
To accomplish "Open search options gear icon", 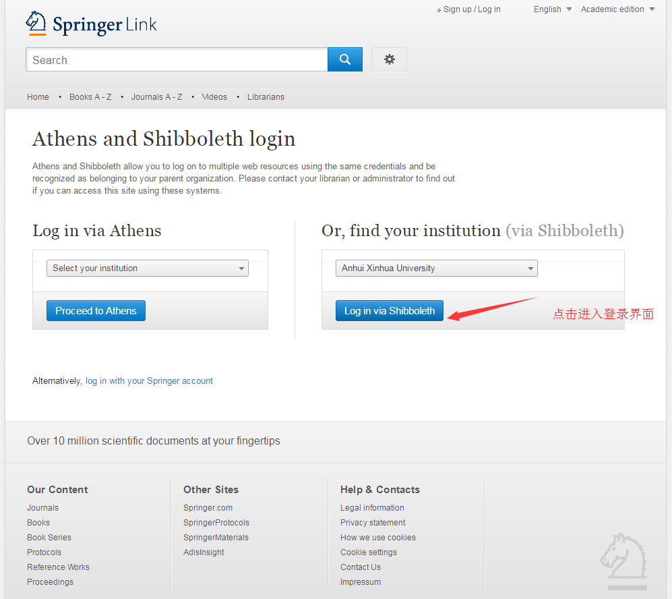I will coord(389,59).
